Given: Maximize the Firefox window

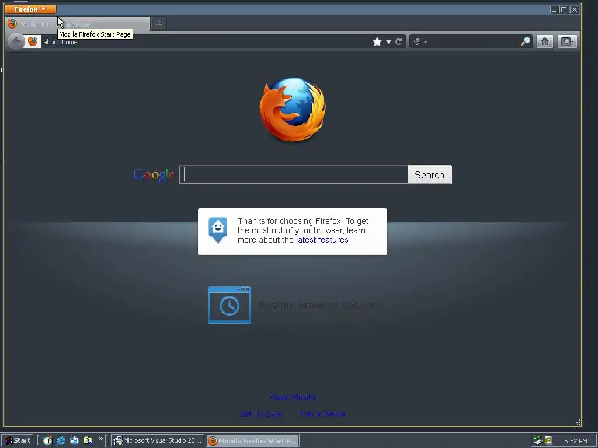Looking at the screenshot, I should coord(564,10).
